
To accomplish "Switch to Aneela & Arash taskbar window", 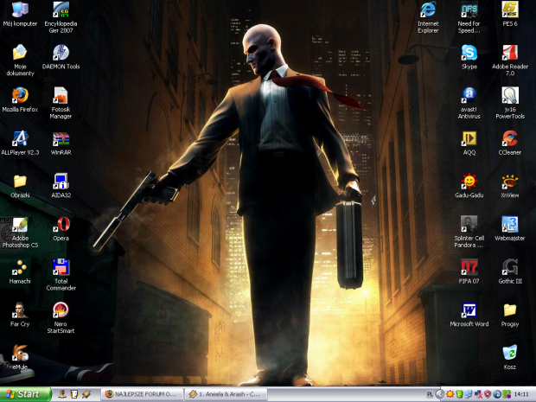I will point(224,394).
